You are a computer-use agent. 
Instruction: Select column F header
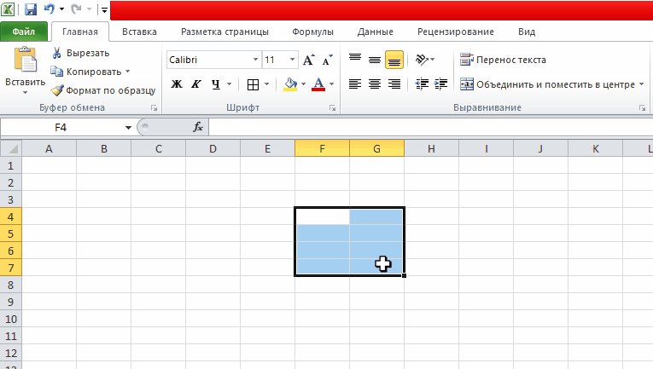tap(322, 149)
